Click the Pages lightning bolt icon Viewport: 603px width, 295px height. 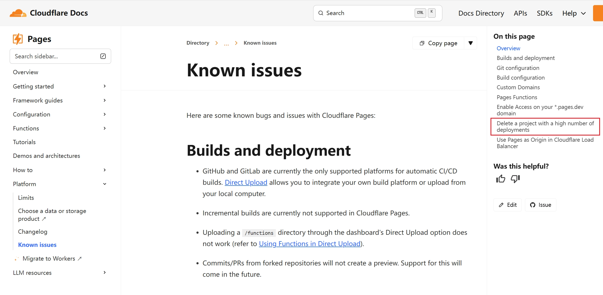coord(18,39)
